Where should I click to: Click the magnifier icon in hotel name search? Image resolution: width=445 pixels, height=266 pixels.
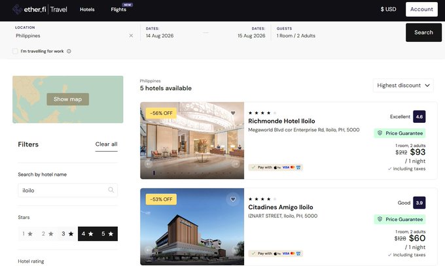click(x=111, y=190)
